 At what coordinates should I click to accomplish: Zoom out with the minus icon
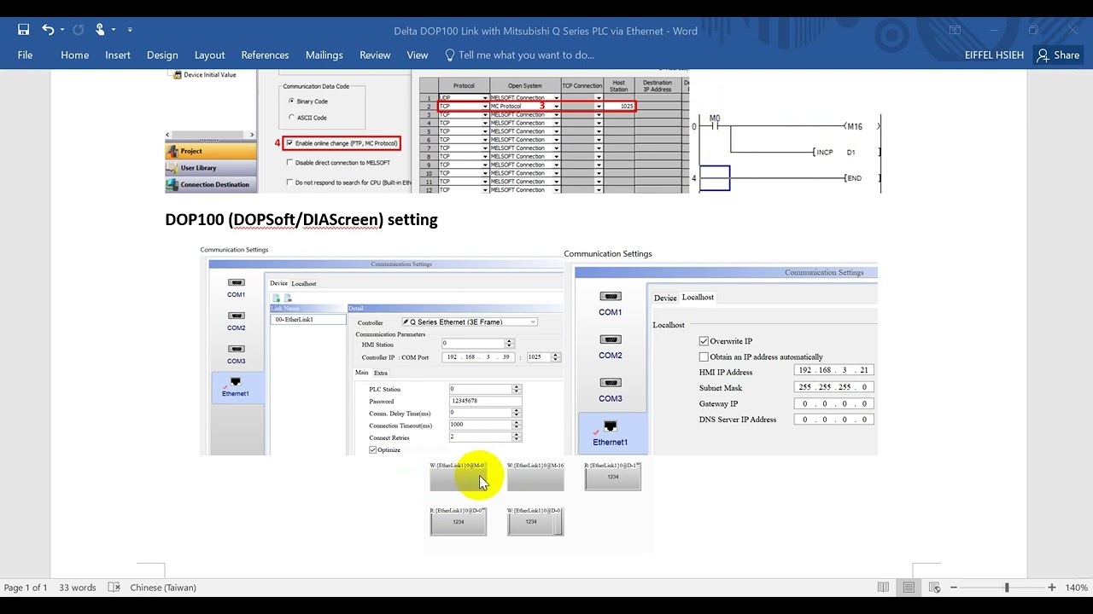point(954,588)
